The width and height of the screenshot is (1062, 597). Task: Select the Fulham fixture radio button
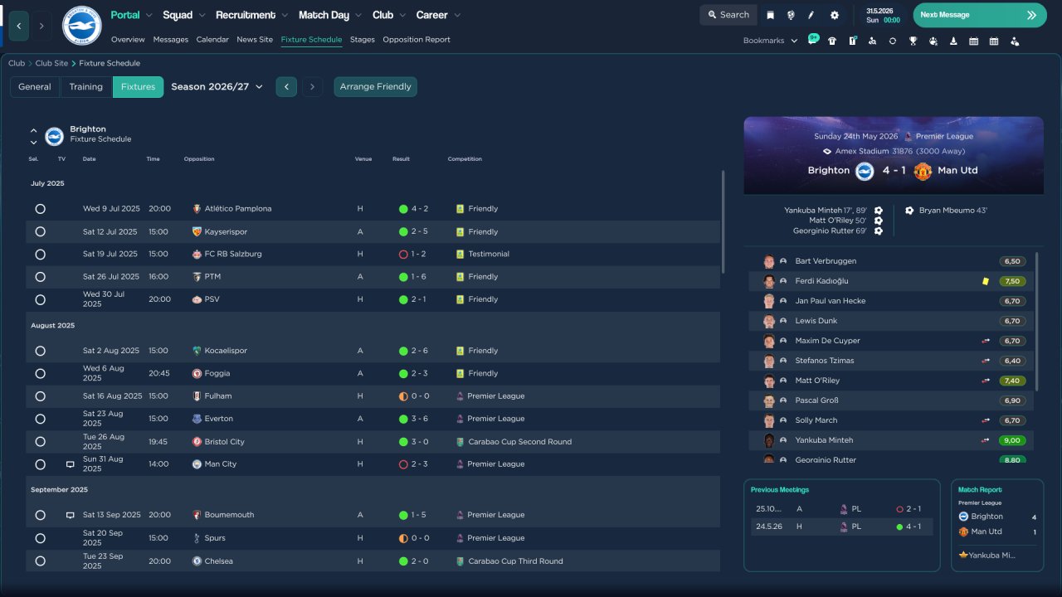point(40,396)
